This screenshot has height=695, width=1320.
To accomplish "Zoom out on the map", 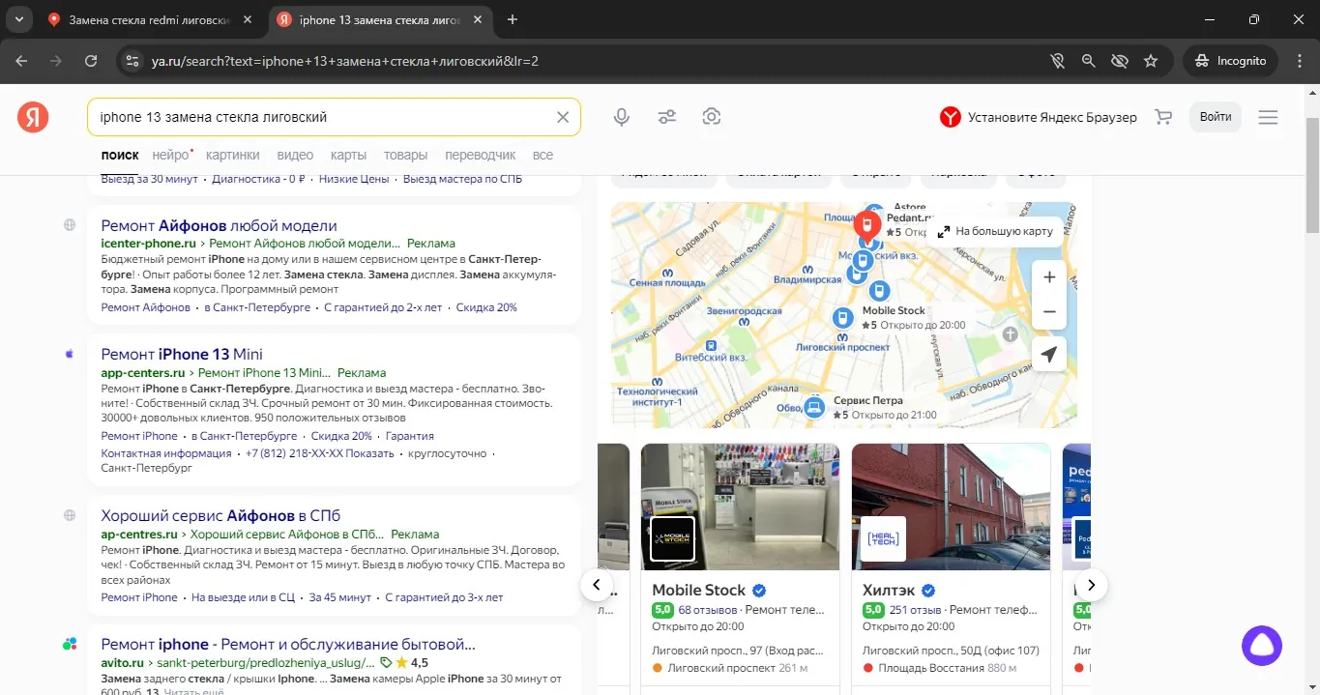I will (1049, 312).
